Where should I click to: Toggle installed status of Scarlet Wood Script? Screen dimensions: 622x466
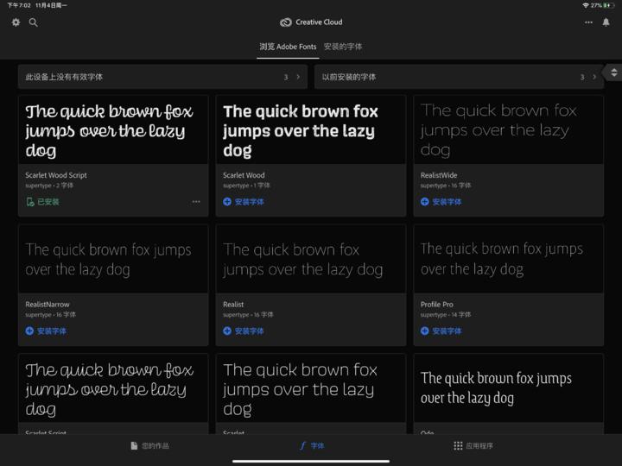(30, 202)
